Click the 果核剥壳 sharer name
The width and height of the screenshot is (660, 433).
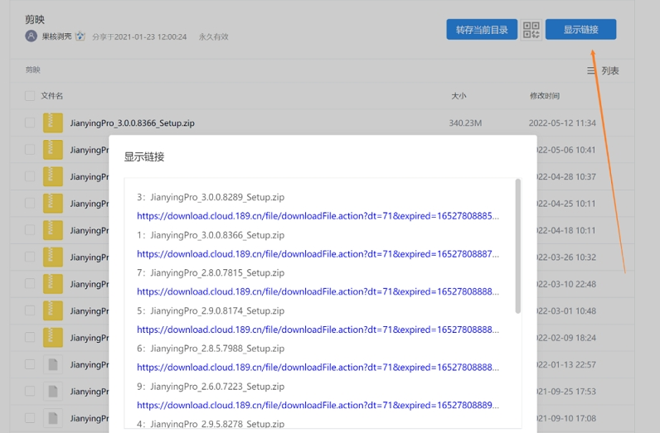(x=56, y=36)
